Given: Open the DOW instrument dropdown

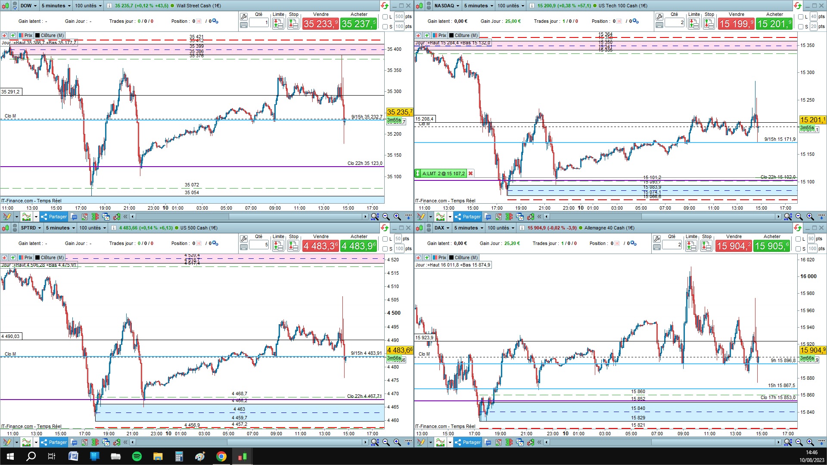Looking at the screenshot, I should point(29,6).
